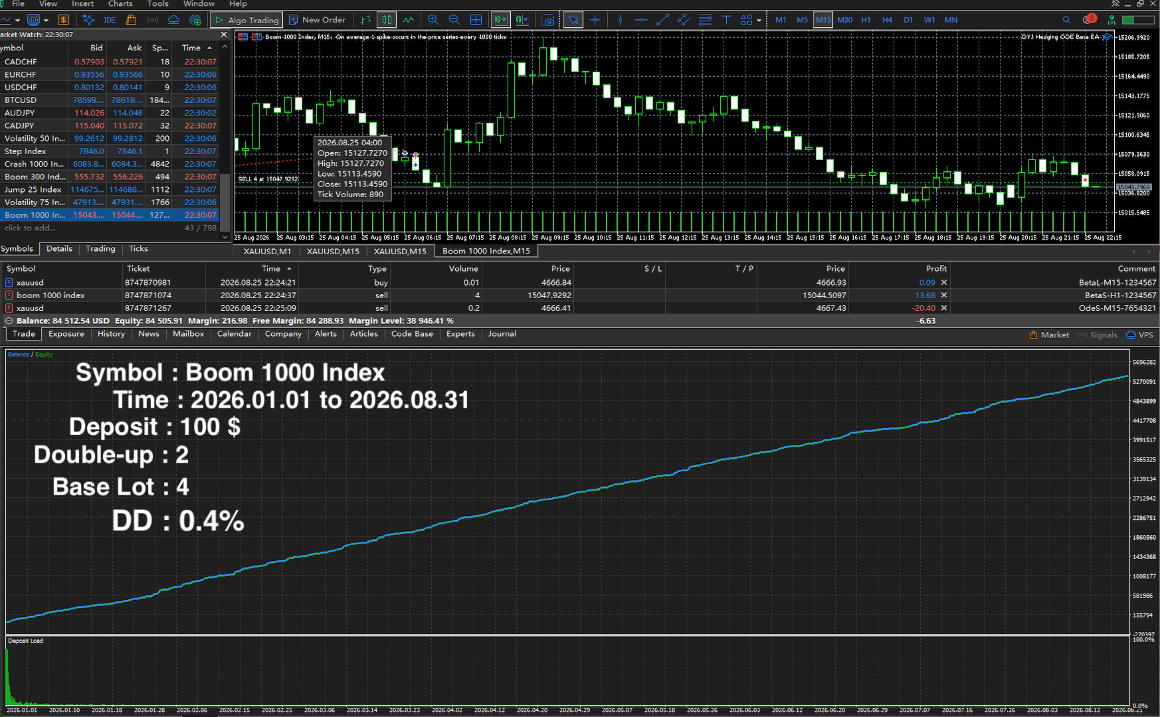Open the Charts menu
The image size is (1160, 717).
click(120, 4)
